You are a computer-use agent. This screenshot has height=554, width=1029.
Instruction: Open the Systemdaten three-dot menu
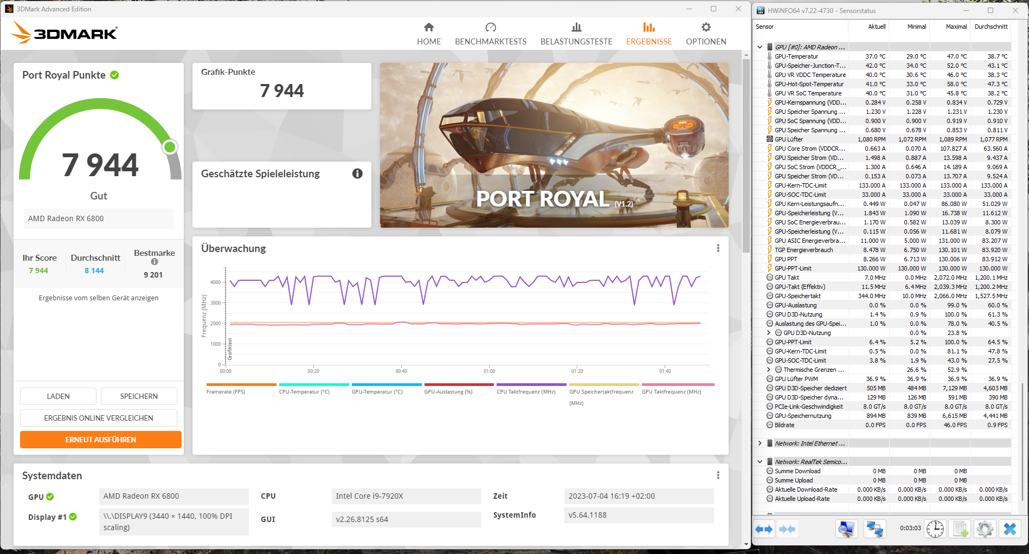pyautogui.click(x=718, y=475)
